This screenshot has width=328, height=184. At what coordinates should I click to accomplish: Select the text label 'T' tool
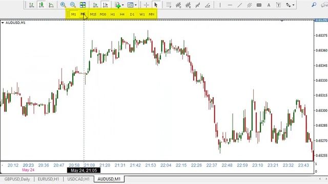(x=278, y=5)
